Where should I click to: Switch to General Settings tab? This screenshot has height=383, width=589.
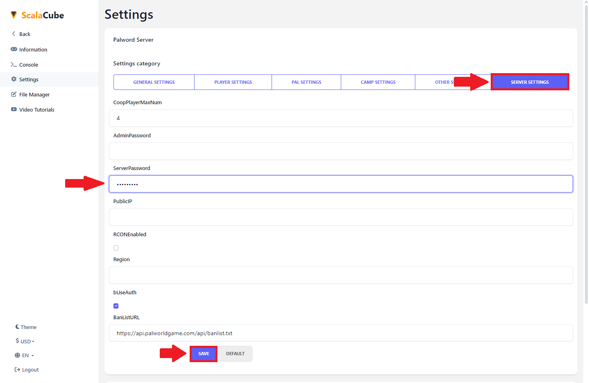[154, 82]
